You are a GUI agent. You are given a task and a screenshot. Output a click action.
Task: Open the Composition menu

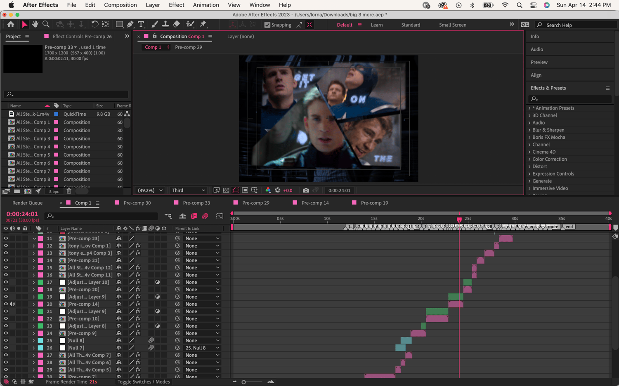coord(120,5)
